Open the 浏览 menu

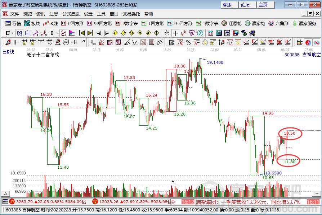point(28,14)
